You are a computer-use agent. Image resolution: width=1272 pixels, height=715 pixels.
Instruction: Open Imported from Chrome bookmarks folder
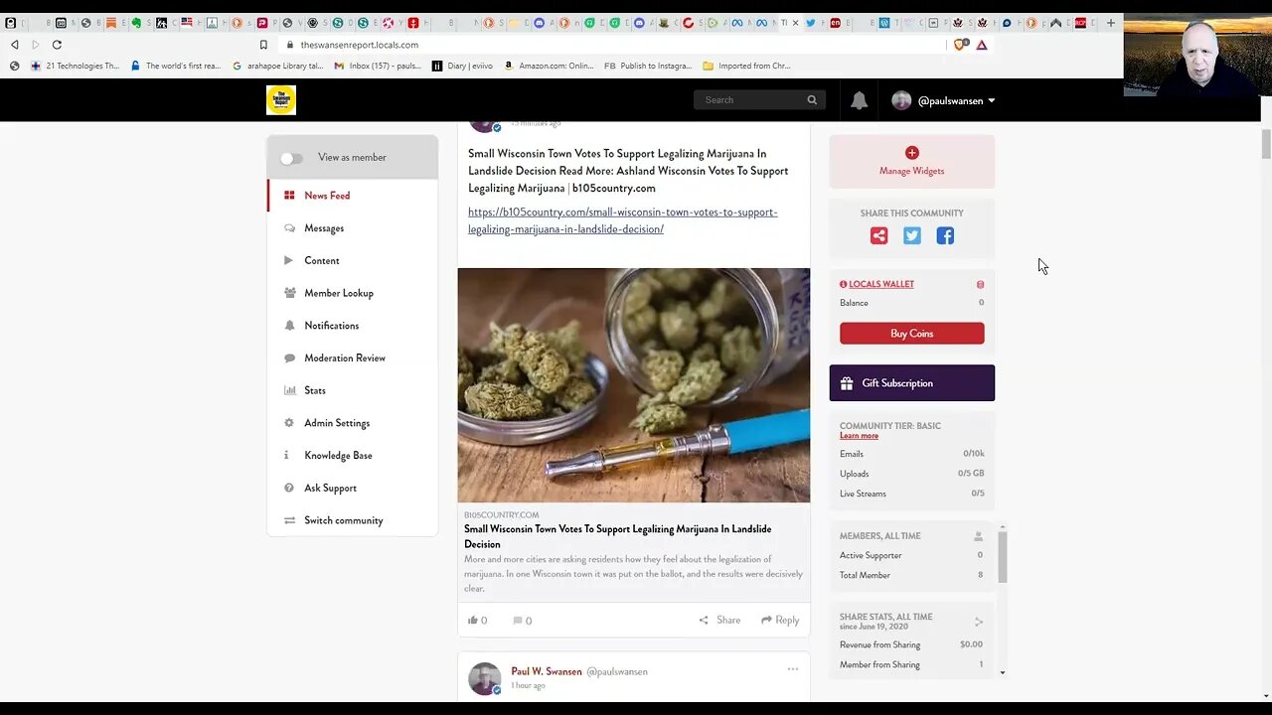[x=746, y=66]
